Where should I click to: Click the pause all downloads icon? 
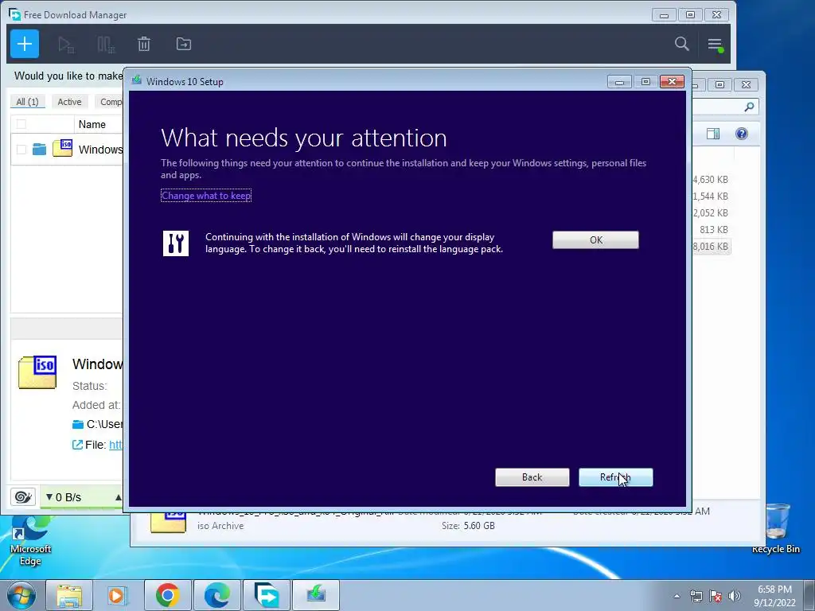pos(106,45)
